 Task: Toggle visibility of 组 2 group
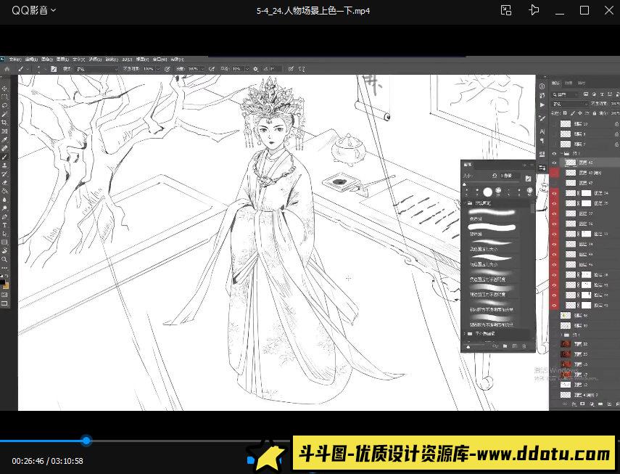(x=554, y=153)
